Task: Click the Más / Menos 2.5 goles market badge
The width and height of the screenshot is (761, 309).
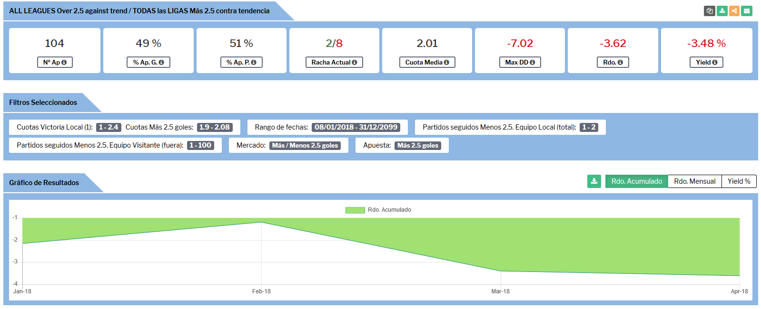Action: click(x=305, y=145)
